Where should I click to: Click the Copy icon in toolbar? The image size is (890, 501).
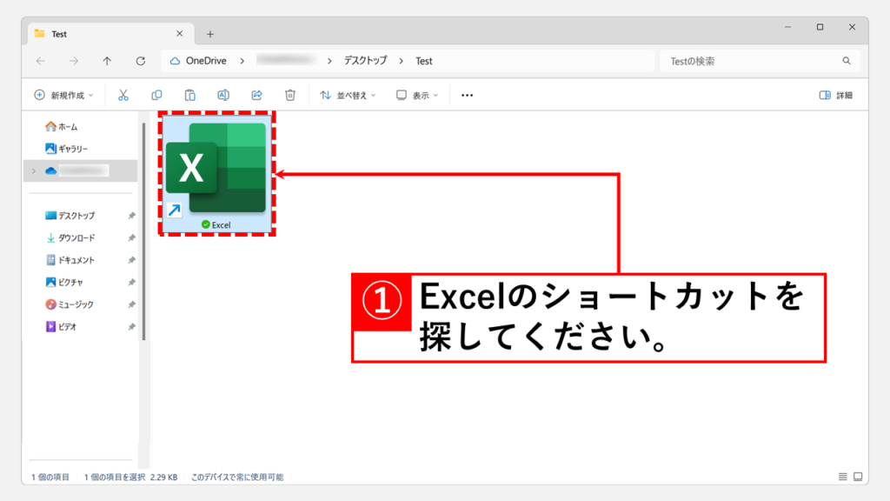point(156,96)
